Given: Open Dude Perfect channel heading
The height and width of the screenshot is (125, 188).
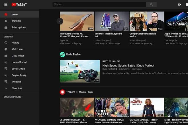Looking at the screenshot, I should (74, 55).
